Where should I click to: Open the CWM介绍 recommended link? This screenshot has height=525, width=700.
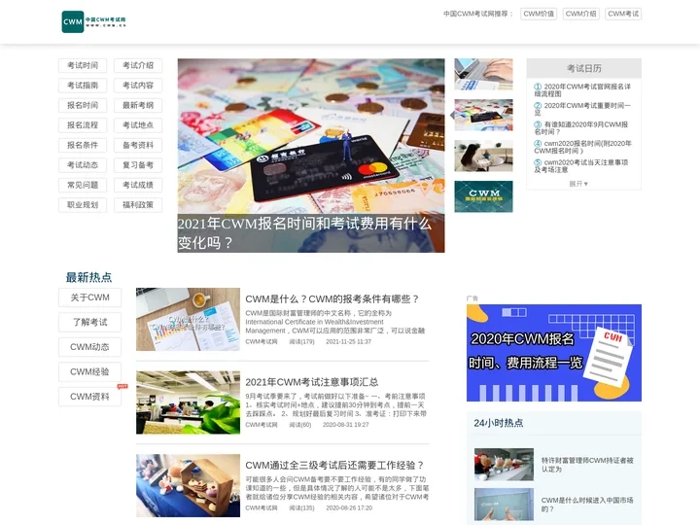coord(580,14)
